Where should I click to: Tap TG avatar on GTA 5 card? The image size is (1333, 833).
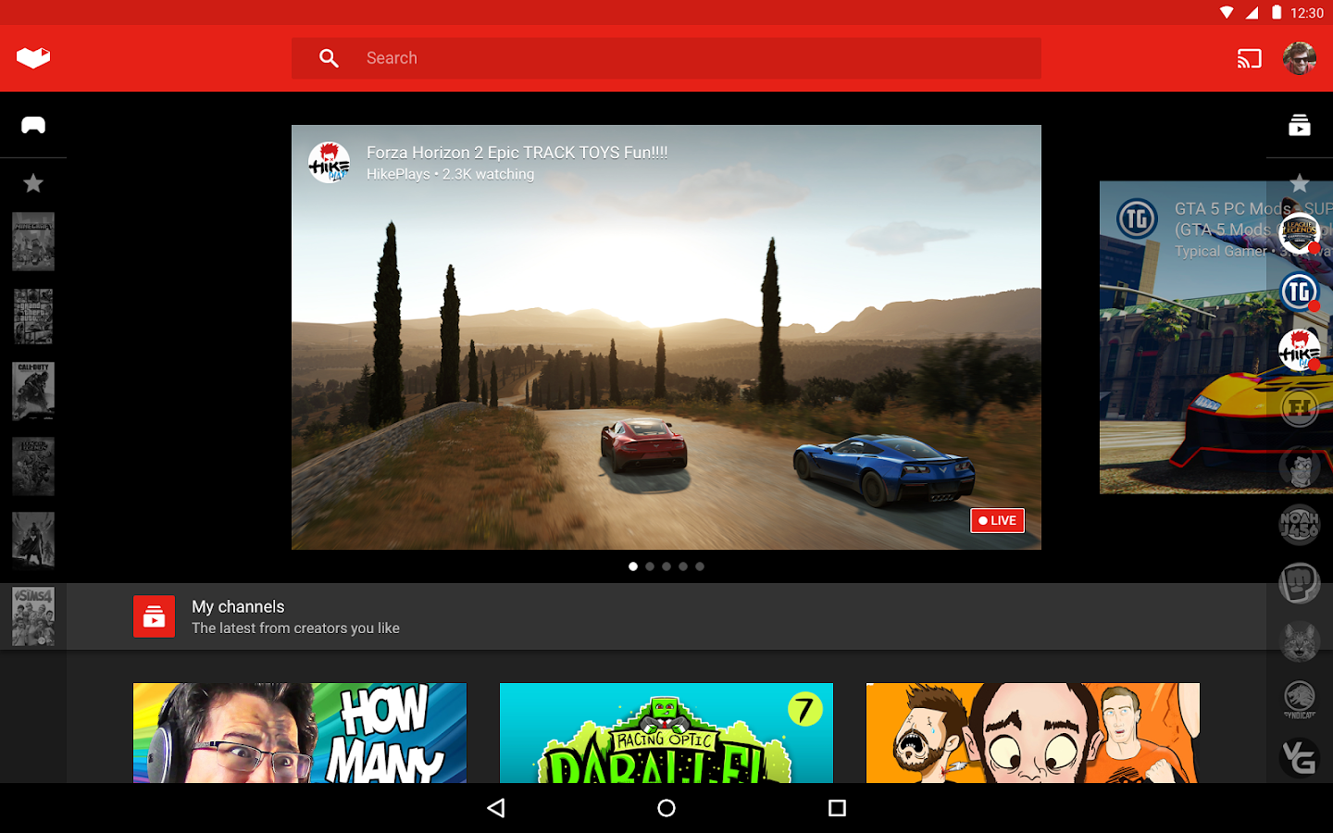(x=1137, y=219)
